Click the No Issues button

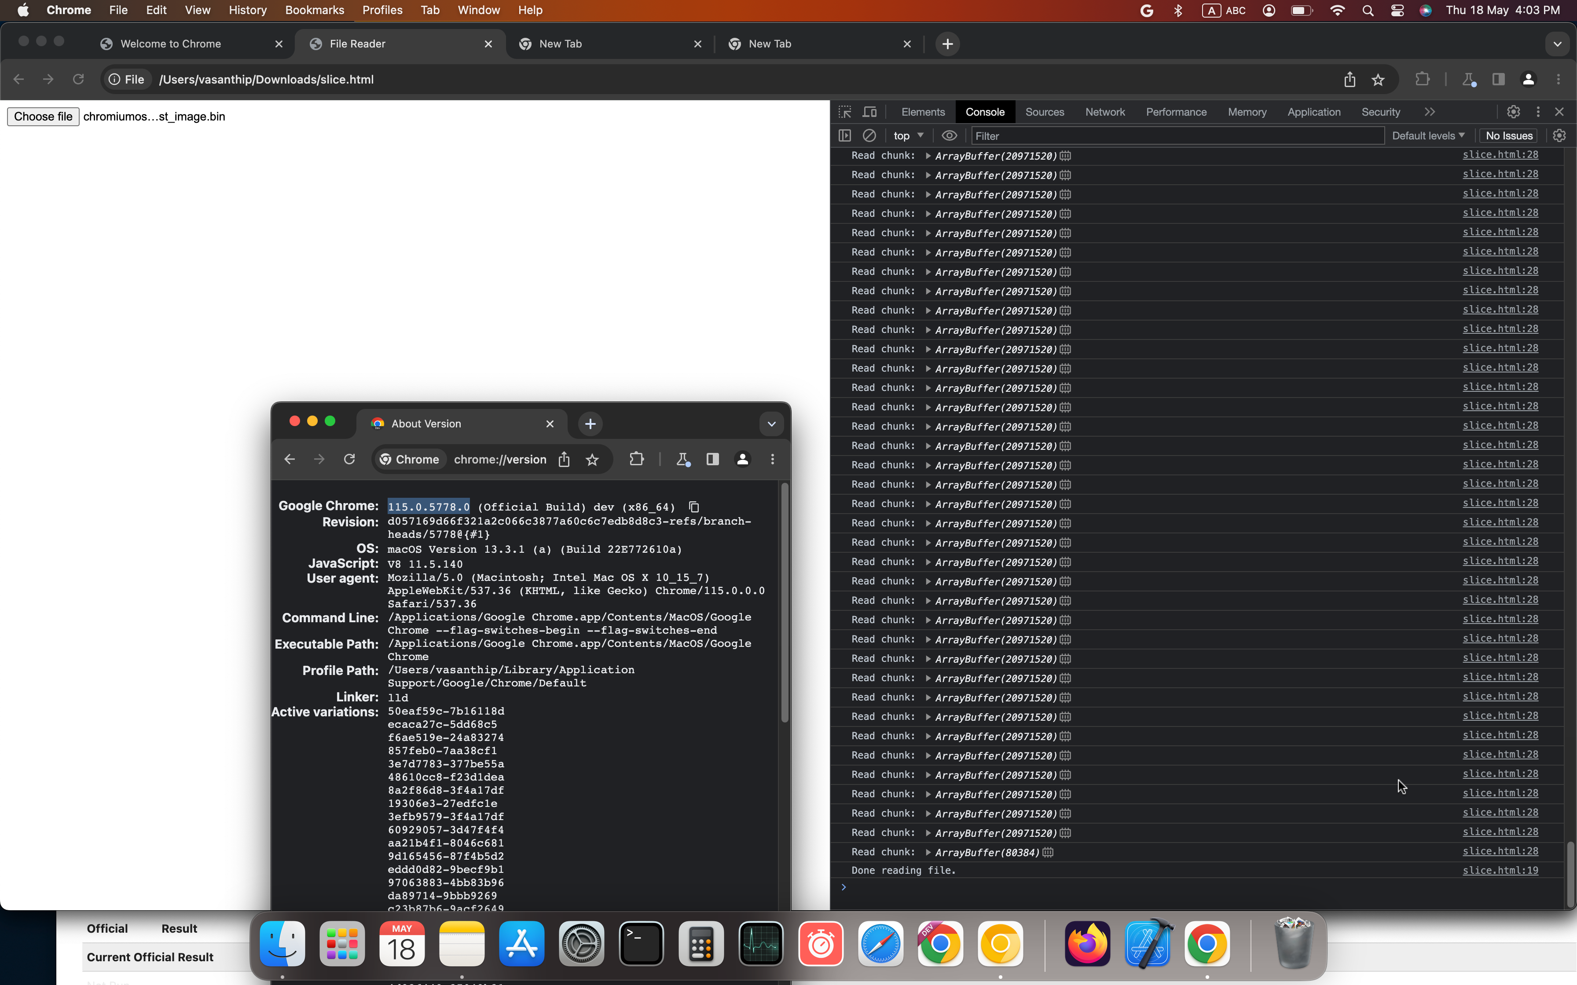click(1508, 135)
